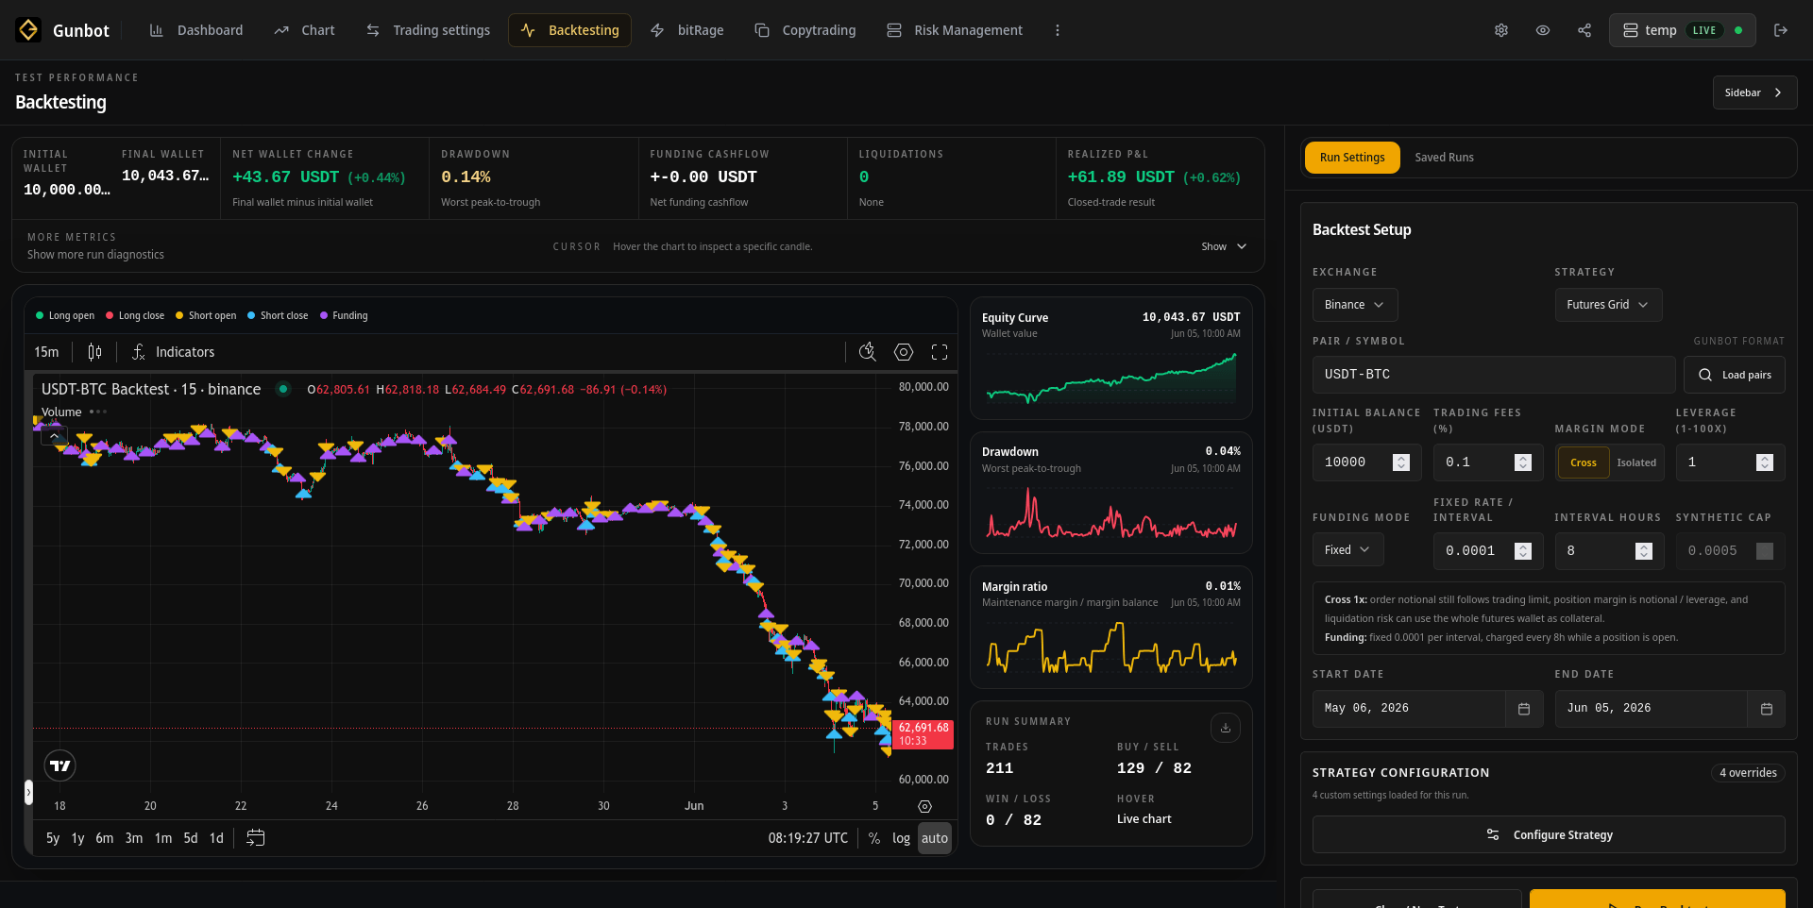Select Run Settings tab

(1352, 158)
